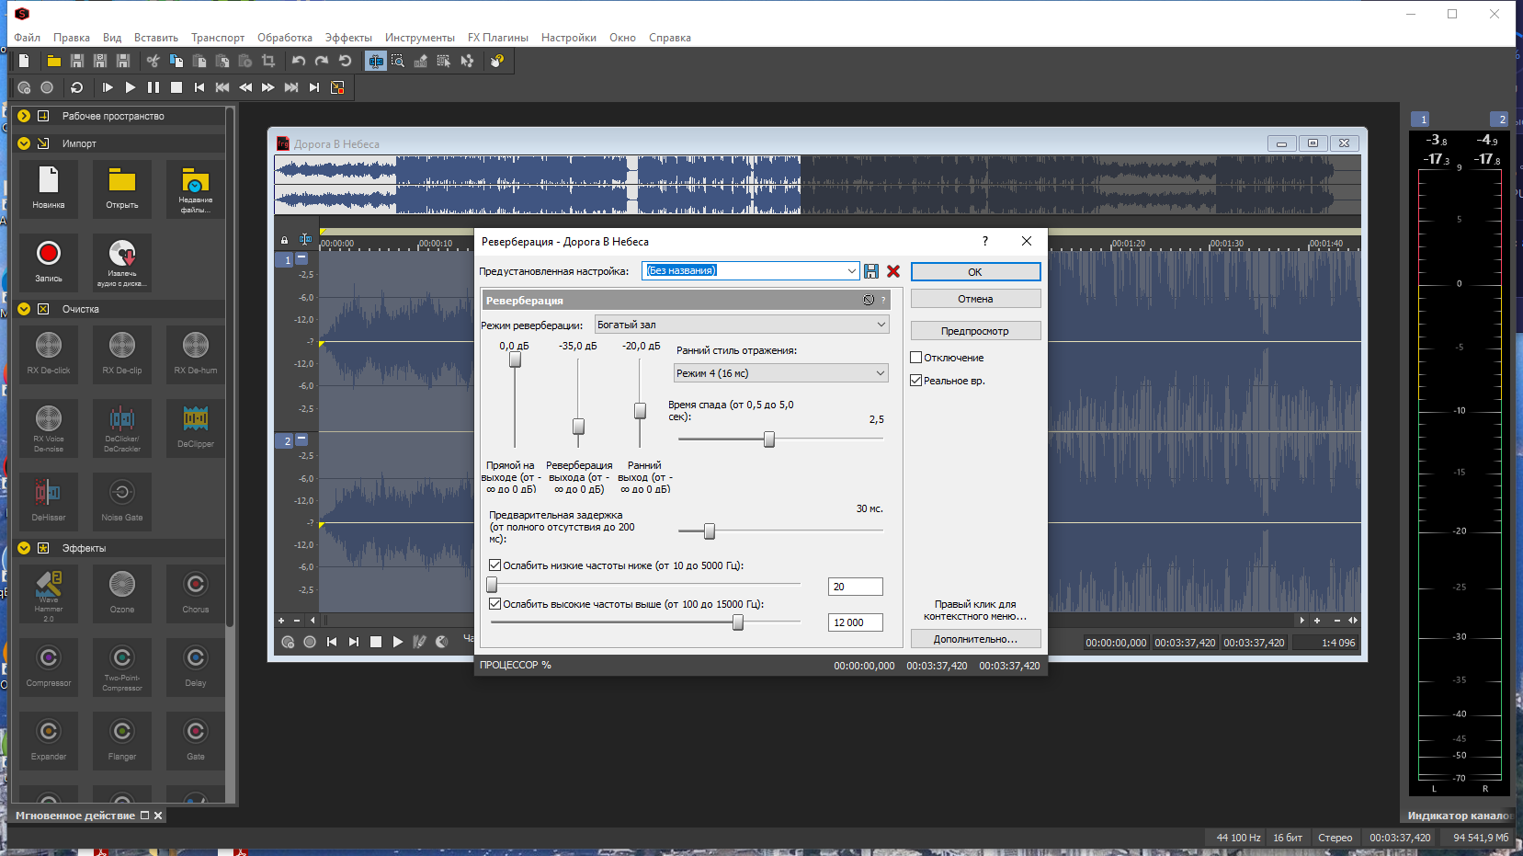
Task: Collapse the Очистка section
Action: click(x=24, y=309)
